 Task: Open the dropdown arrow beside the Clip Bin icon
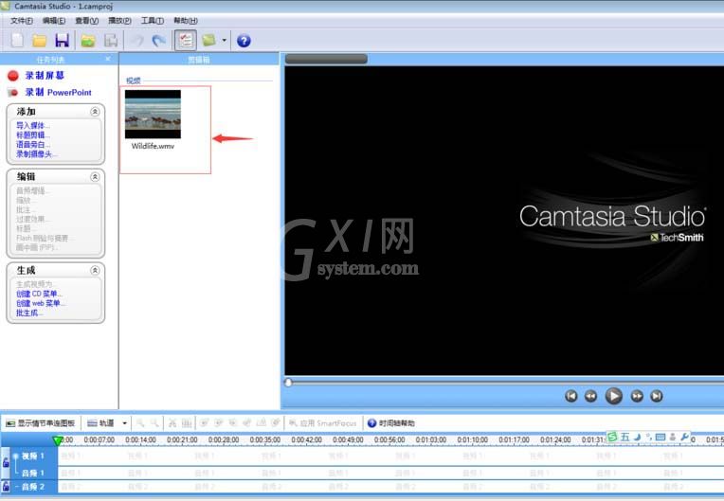pyautogui.click(x=224, y=41)
